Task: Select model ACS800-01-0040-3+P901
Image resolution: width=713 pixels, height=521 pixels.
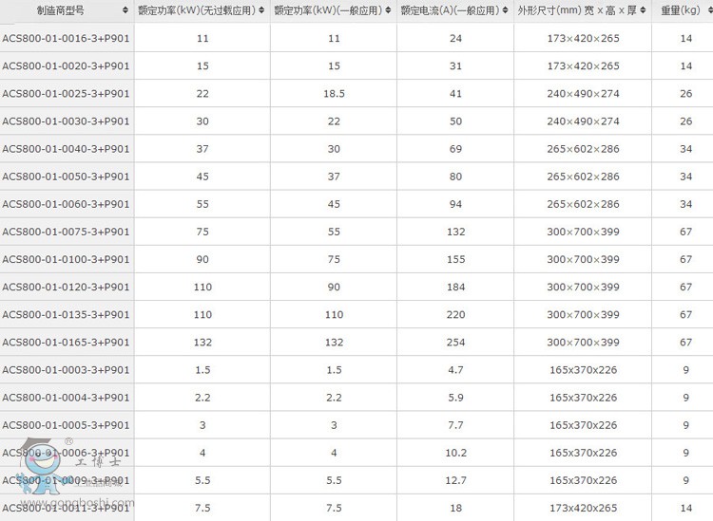Action: [x=66, y=149]
